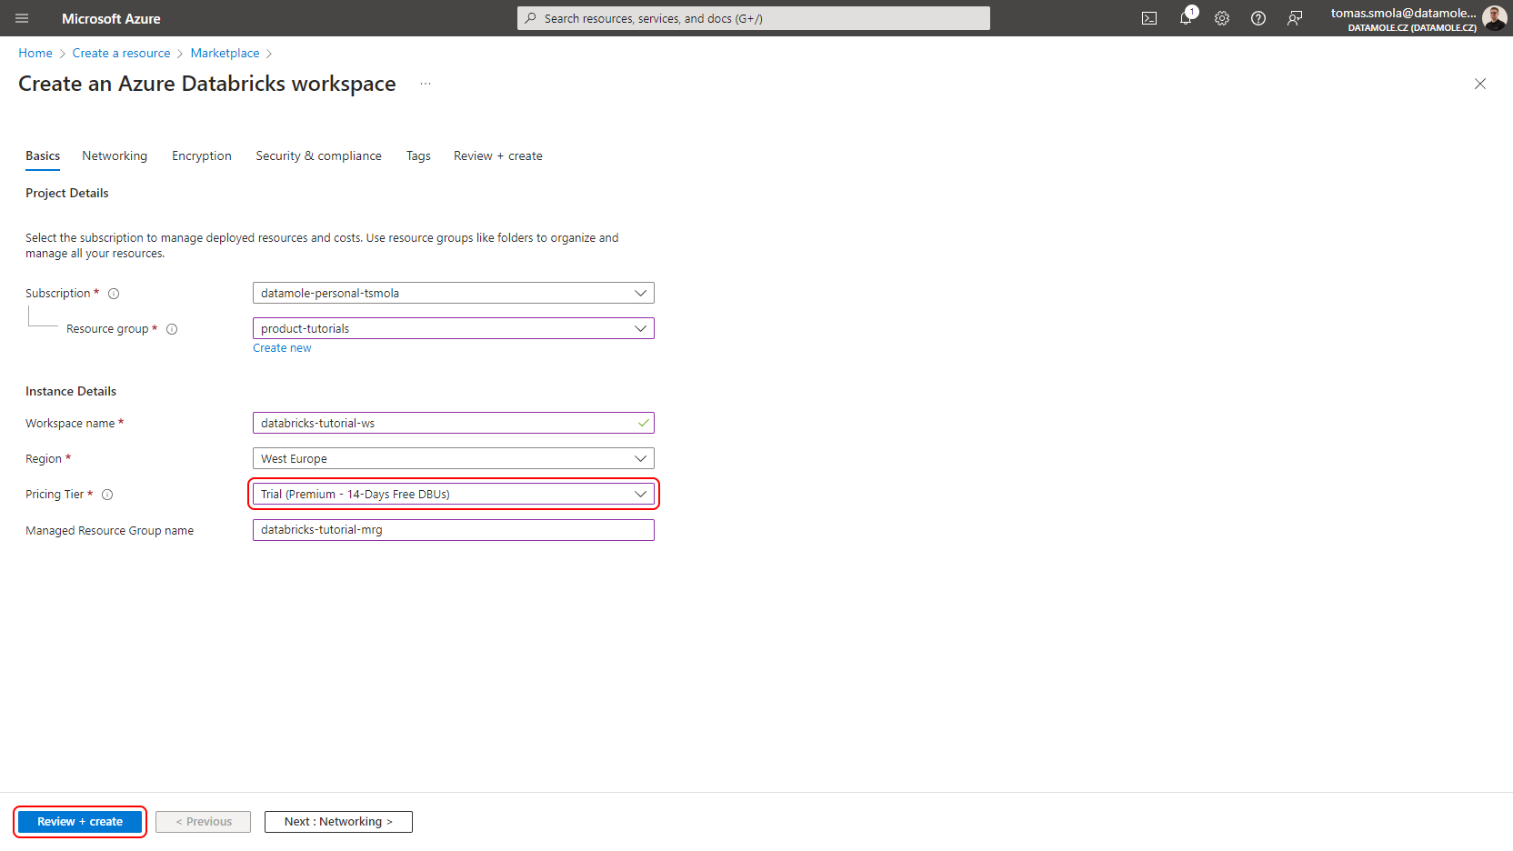Image resolution: width=1513 pixels, height=851 pixels.
Task: Open the more options ellipsis by title
Action: click(x=426, y=84)
